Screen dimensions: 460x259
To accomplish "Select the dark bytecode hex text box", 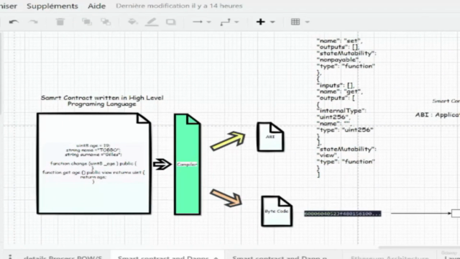I will (343, 214).
